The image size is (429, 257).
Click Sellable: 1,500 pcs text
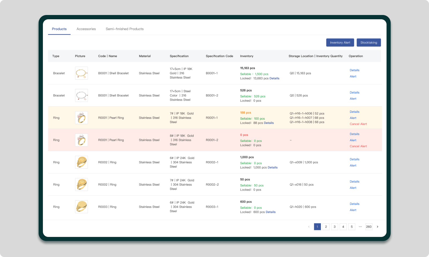(254, 74)
